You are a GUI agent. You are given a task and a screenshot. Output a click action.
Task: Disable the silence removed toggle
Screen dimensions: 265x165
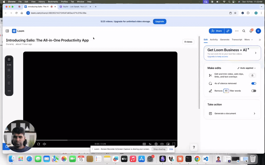pyautogui.click(x=254, y=84)
